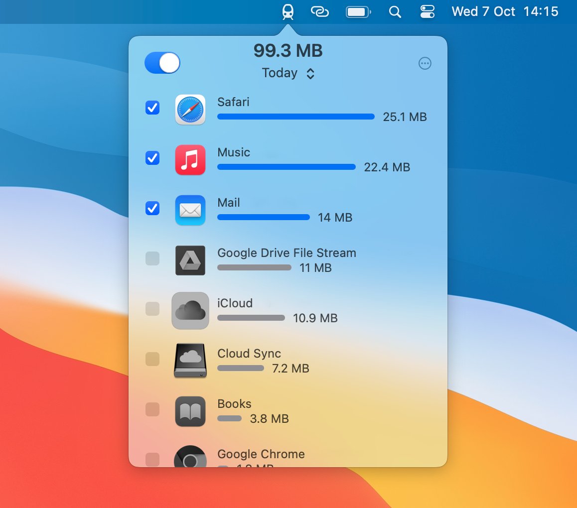577x508 pixels.
Task: Click the Music app name label
Action: pos(234,152)
